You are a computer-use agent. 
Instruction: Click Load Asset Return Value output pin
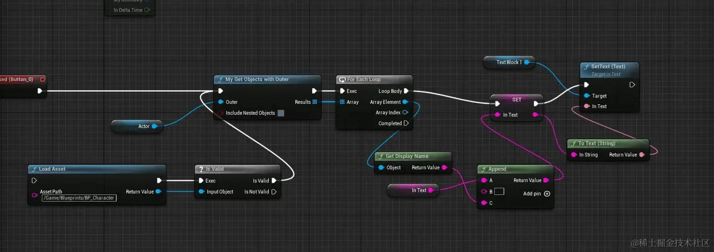[x=158, y=191]
